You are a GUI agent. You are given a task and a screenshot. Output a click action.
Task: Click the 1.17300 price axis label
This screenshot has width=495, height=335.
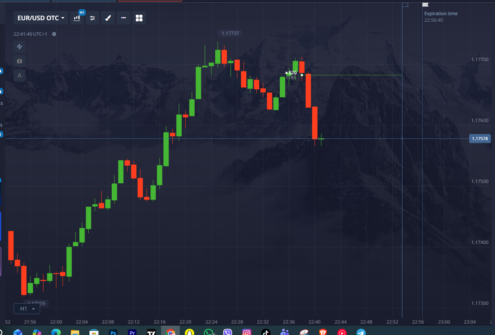click(479, 304)
